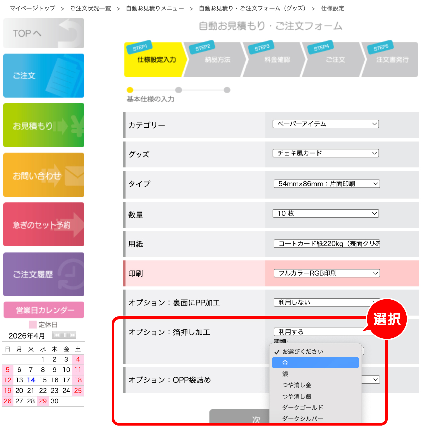Image resolution: width=424 pixels, height=426 pixels.
Task: Open the お問い合わせ contact banner
Action: [44, 175]
